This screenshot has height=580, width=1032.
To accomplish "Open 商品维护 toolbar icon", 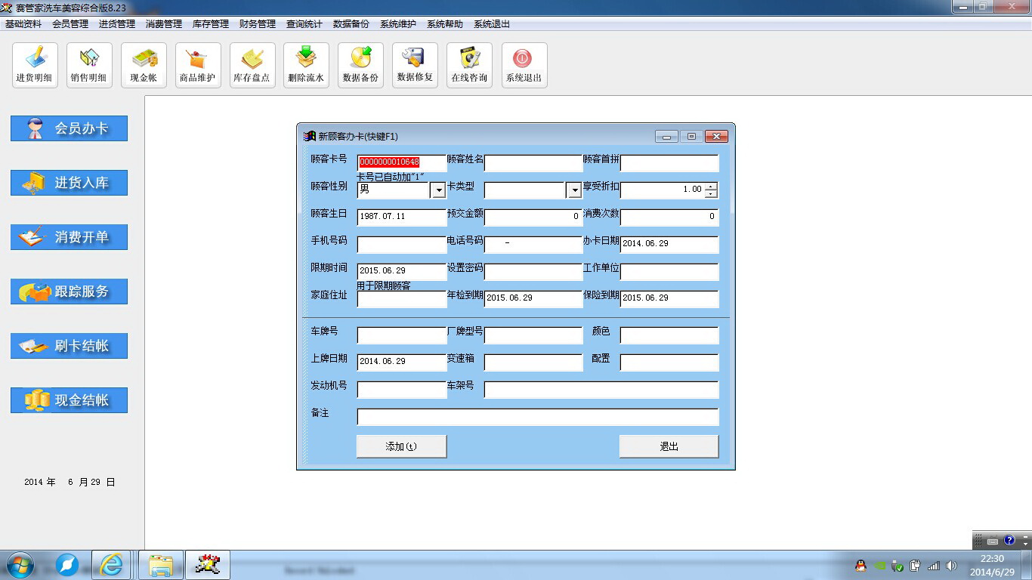I will click(198, 65).
